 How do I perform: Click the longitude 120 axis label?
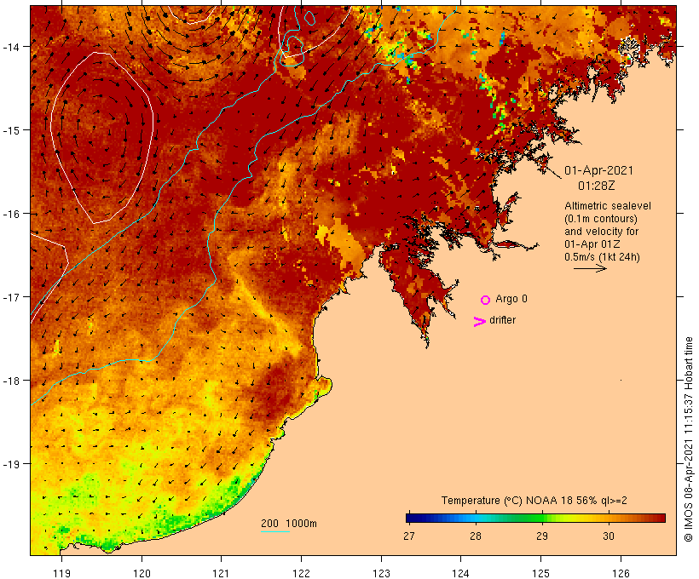pyautogui.click(x=142, y=573)
